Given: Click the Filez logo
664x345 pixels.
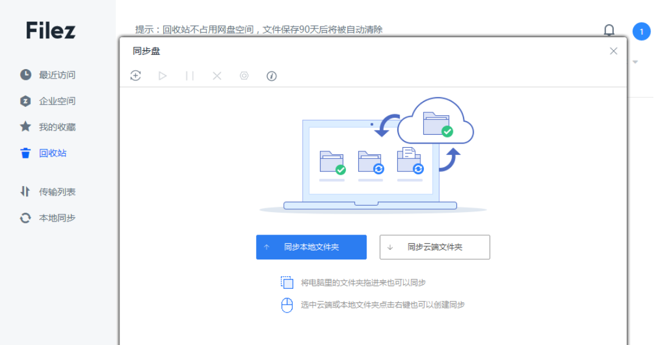Looking at the screenshot, I should (50, 31).
